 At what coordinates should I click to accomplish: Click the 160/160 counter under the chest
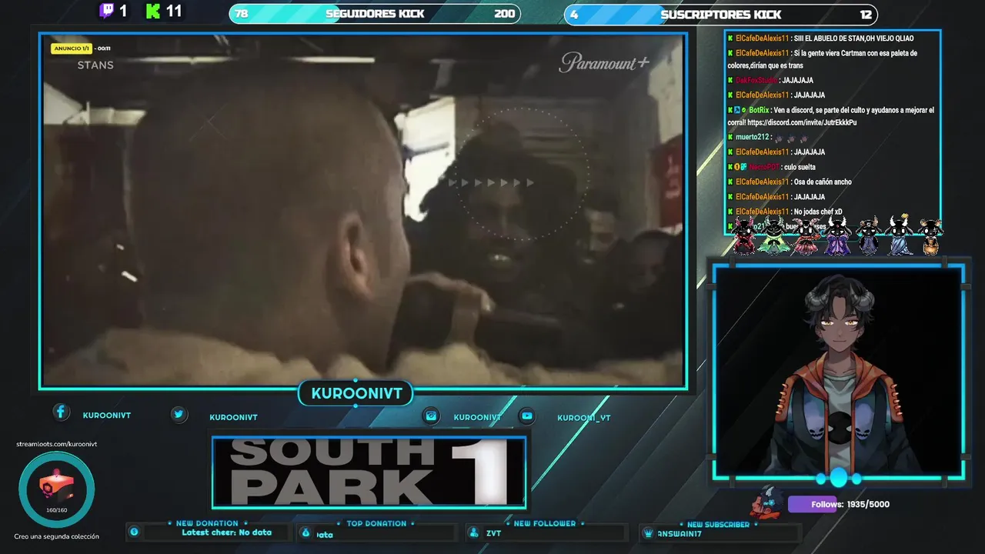56,510
